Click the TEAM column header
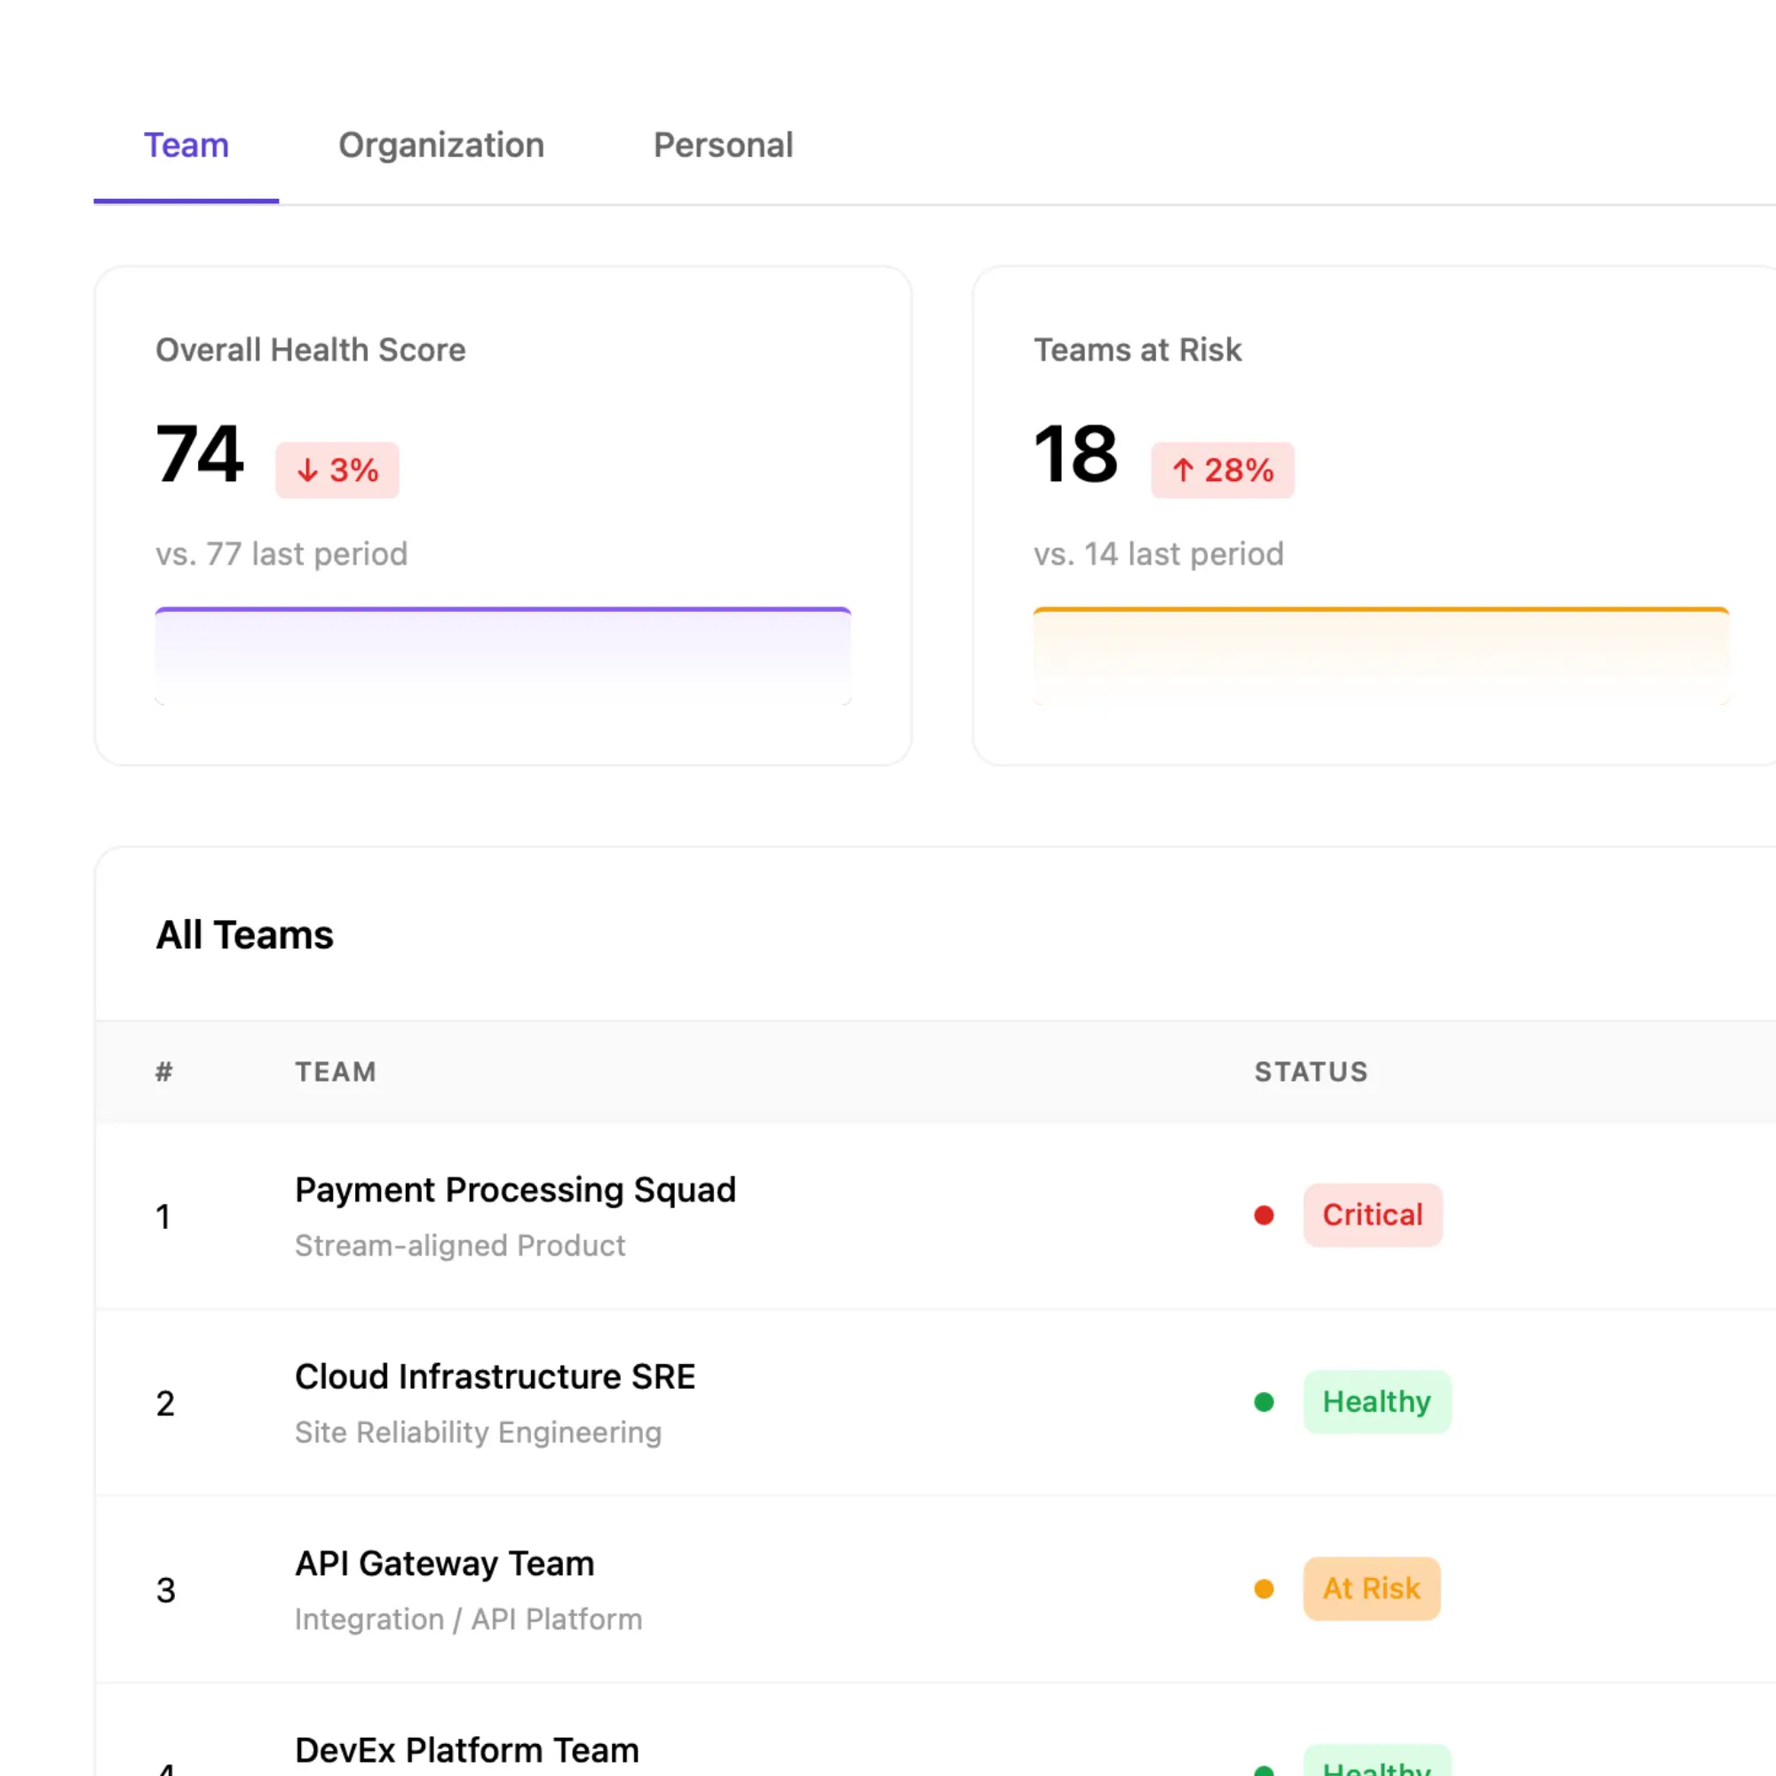 [x=336, y=1072]
